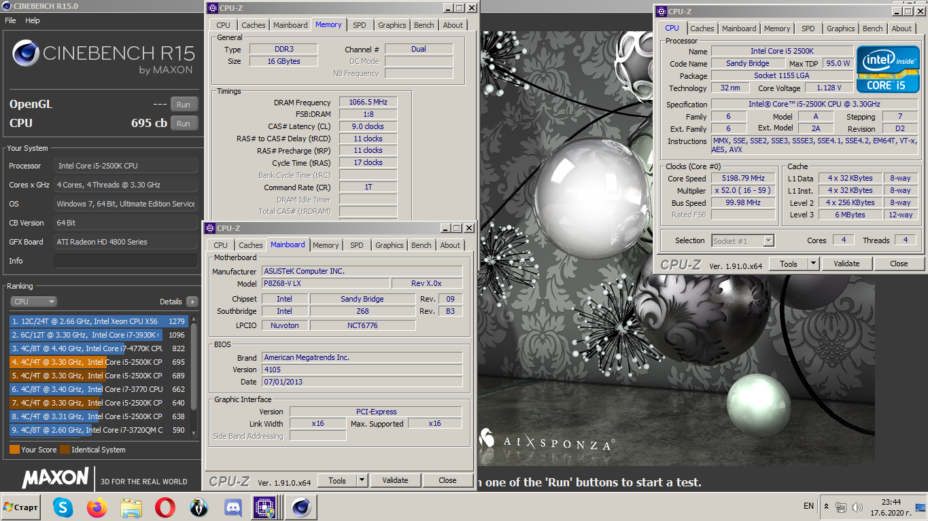The width and height of the screenshot is (928, 521).
Task: Open Socket #1 selection dropdown
Action: tap(742, 240)
